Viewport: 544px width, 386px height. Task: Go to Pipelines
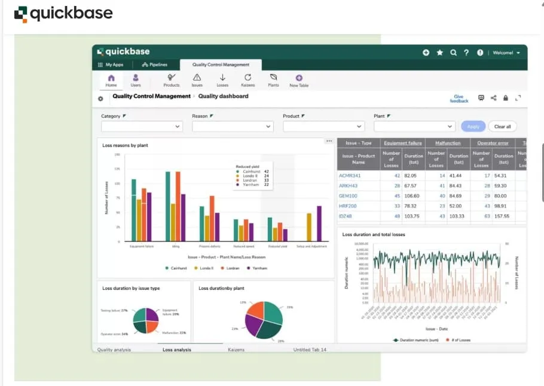tap(155, 65)
